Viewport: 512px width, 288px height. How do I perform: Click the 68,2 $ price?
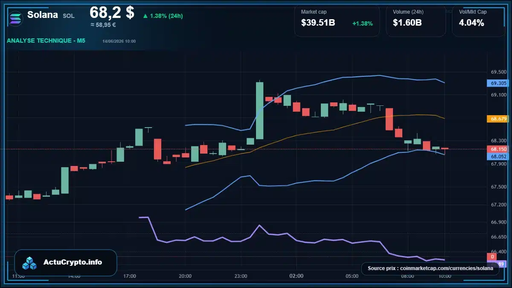tap(112, 13)
